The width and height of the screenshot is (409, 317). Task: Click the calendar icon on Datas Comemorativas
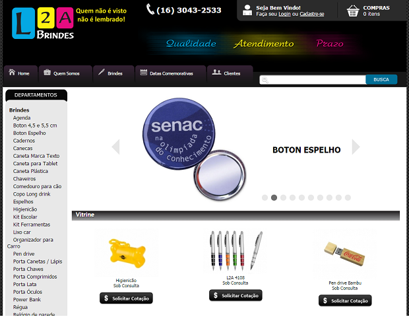(143, 73)
